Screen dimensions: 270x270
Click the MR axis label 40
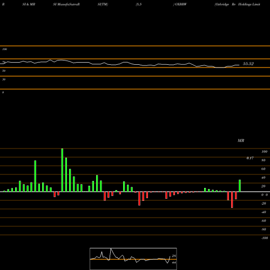(x=264, y=178)
